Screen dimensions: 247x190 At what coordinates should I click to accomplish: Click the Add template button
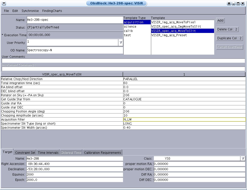220,20
